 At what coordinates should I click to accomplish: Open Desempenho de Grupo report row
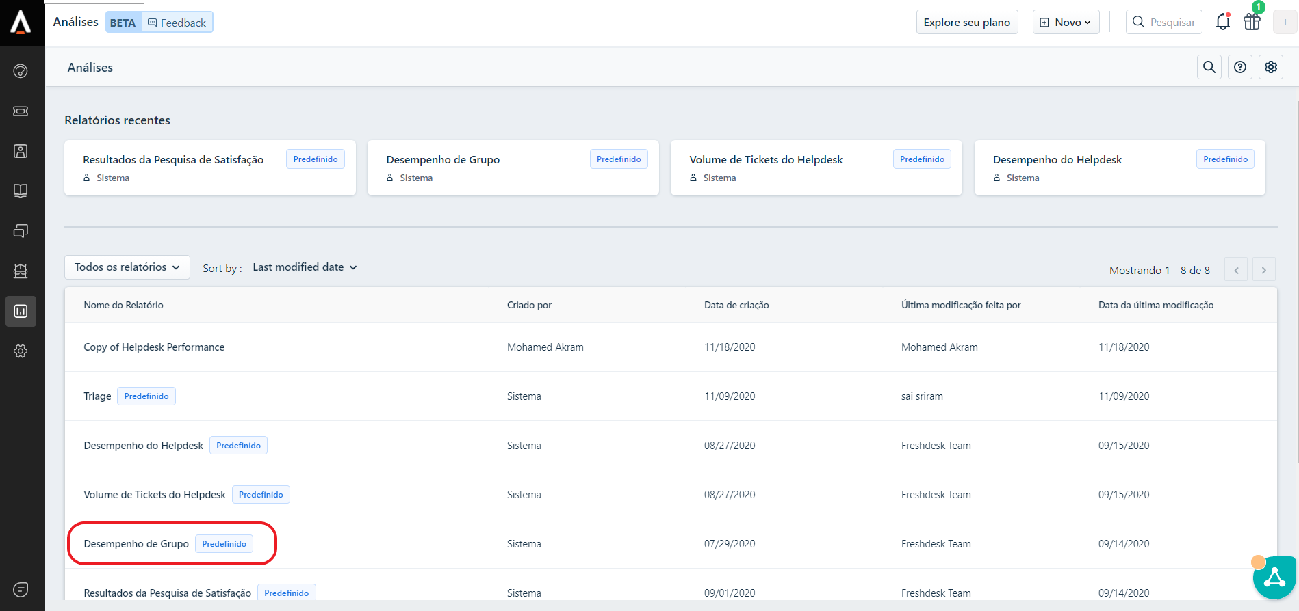click(x=136, y=544)
